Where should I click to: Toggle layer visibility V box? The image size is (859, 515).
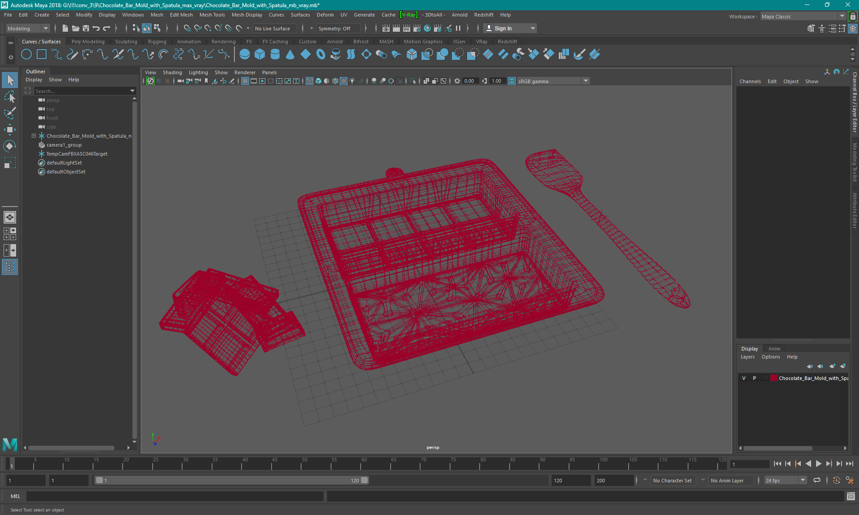[x=744, y=378]
